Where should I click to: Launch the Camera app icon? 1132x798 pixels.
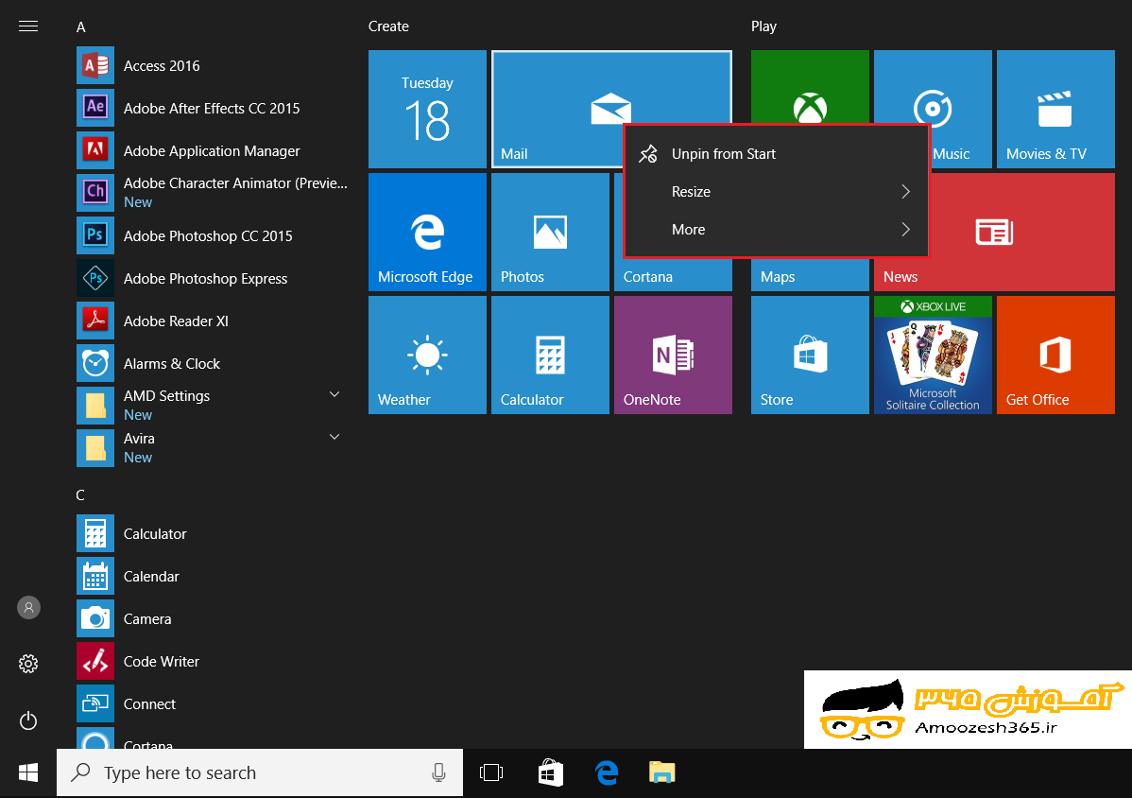95,619
